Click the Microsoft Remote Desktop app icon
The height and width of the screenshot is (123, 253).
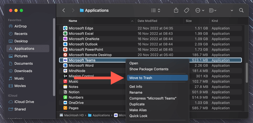(65, 55)
